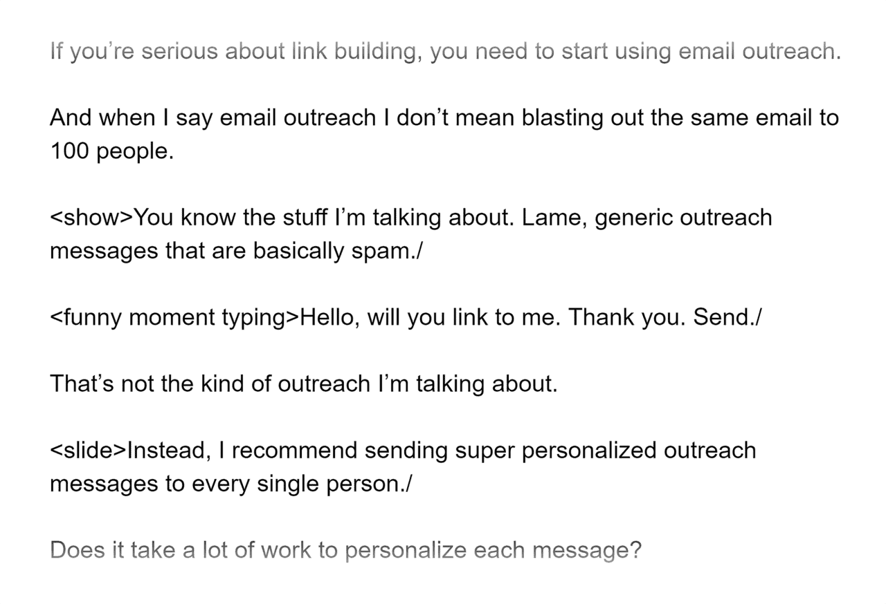
Task: Click the text "100 people."
Action: pos(111,151)
